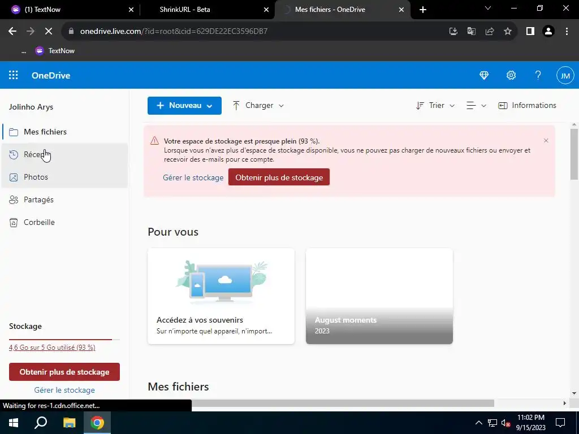Open Windows taskbar search

(41, 423)
